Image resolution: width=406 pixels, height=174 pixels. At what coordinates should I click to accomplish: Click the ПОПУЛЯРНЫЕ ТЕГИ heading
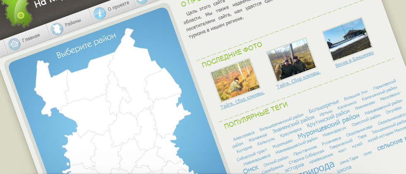[x=256, y=115]
